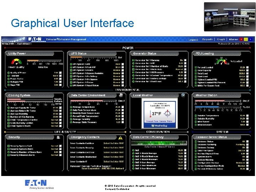The height and width of the screenshot is (192, 256).
Task: Click the UPS Status kW bar
Action: coord(94,57)
